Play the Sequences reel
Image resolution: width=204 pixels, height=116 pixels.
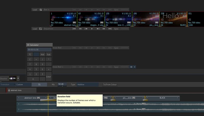tap(92, 29)
